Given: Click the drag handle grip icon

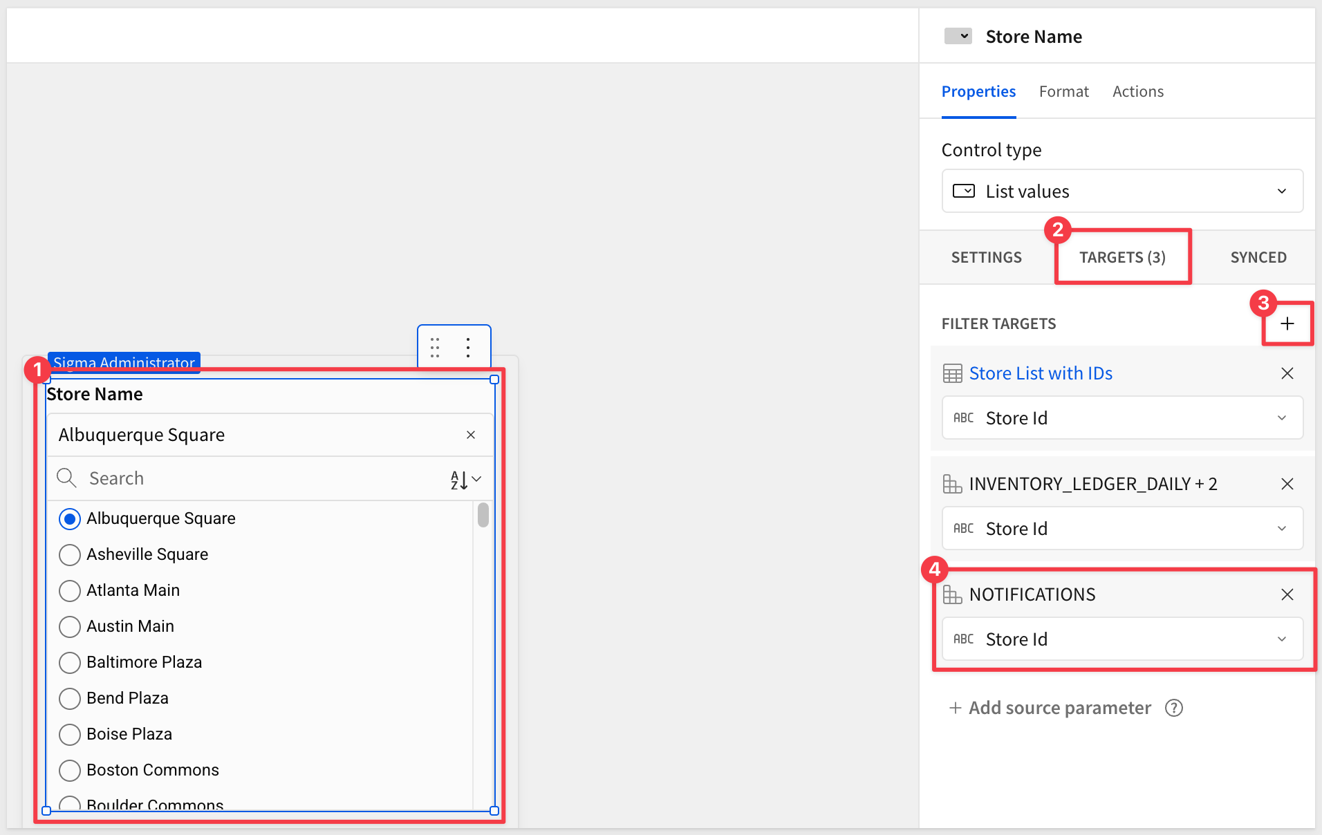Looking at the screenshot, I should click(435, 347).
